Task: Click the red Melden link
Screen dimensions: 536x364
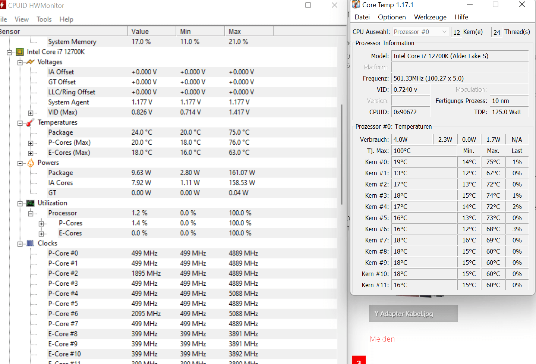Action: pos(382,339)
